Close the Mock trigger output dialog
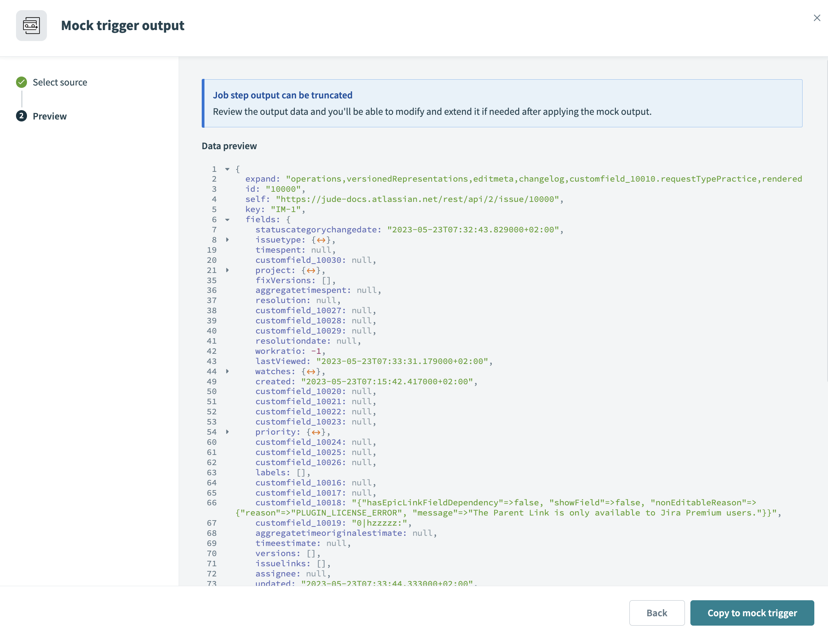The width and height of the screenshot is (828, 635). pyautogui.click(x=817, y=18)
